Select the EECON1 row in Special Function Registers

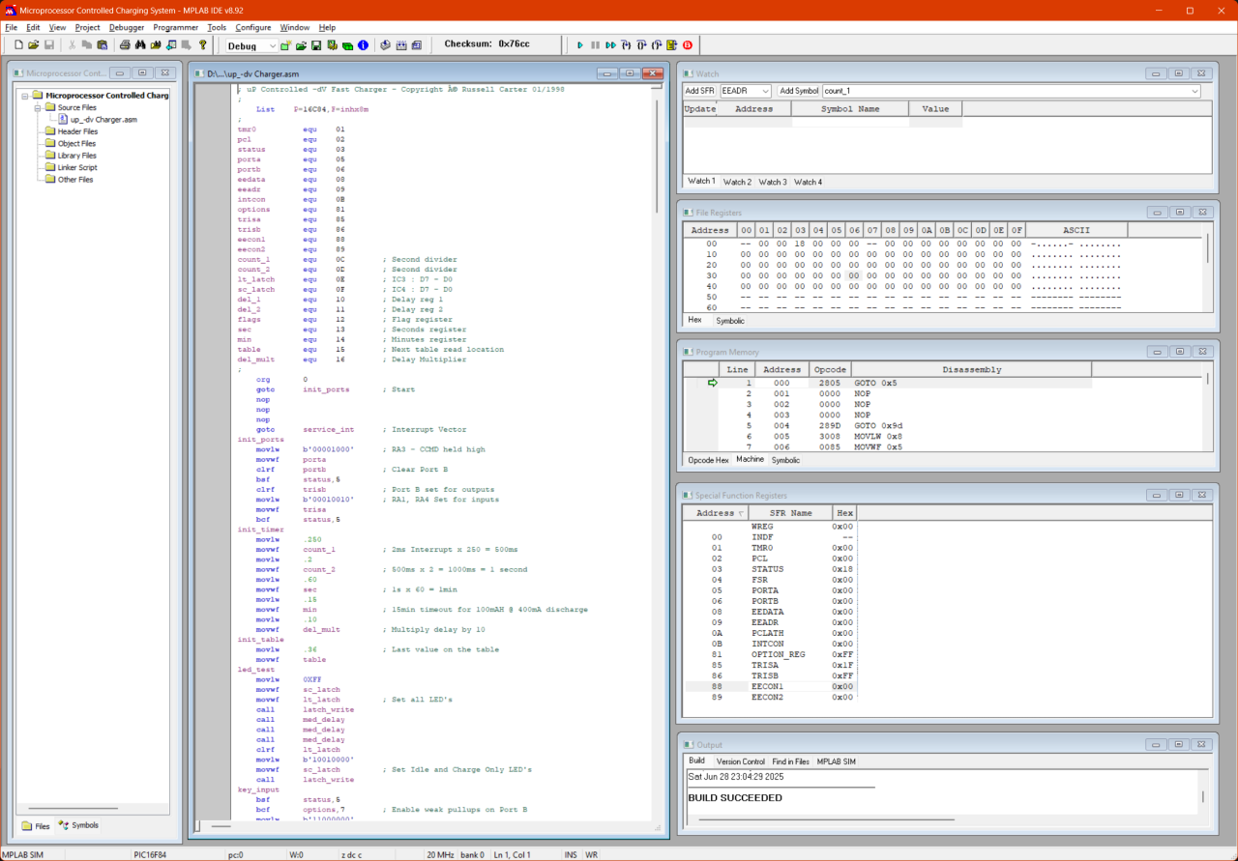pyautogui.click(x=771, y=686)
